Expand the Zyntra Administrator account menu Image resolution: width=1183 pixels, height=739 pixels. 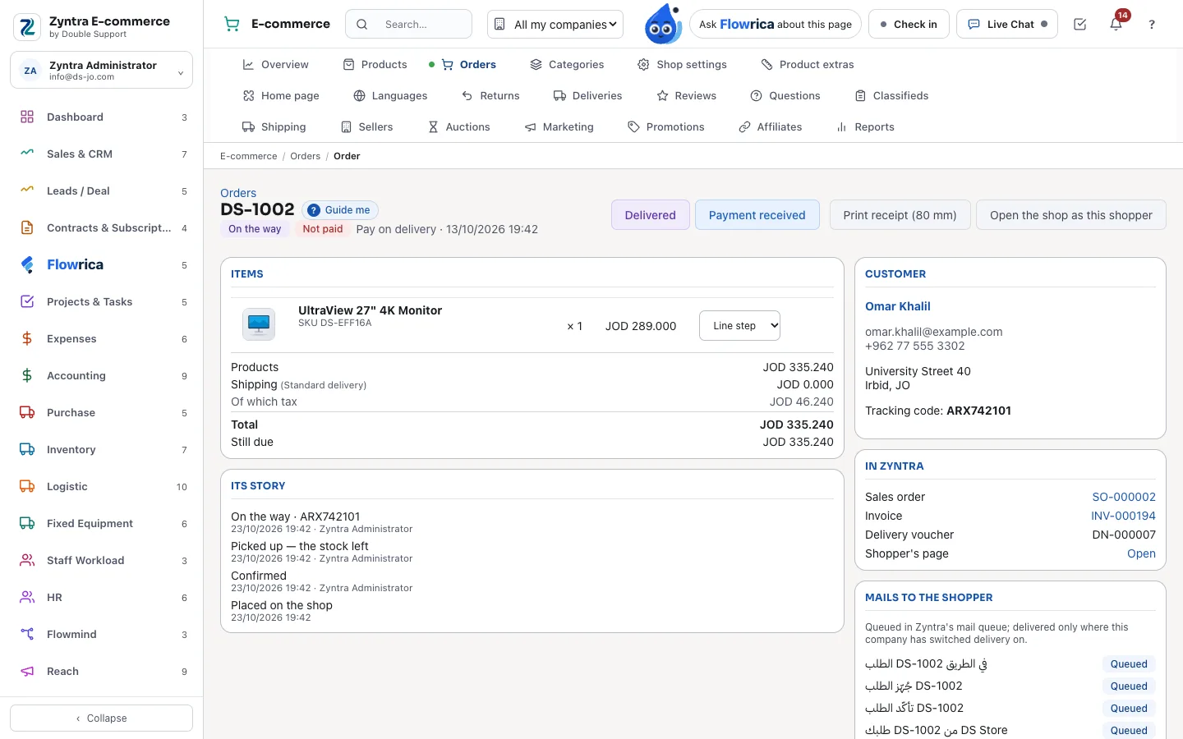pyautogui.click(x=101, y=71)
